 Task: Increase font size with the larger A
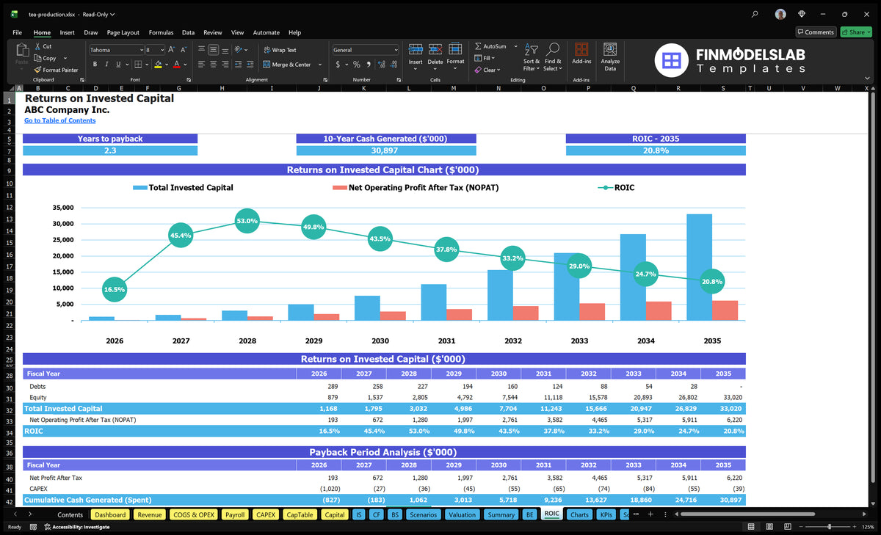point(172,50)
